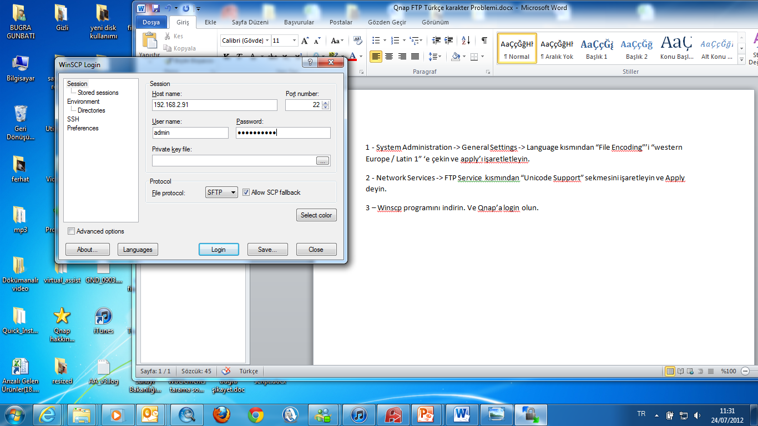Click the Sort A-Z icon in Word
Image resolution: width=758 pixels, height=426 pixels.
pos(466,40)
